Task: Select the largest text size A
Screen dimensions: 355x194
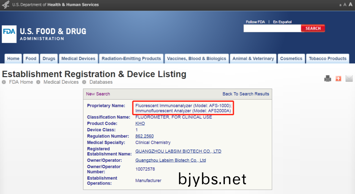Action: 350,5
